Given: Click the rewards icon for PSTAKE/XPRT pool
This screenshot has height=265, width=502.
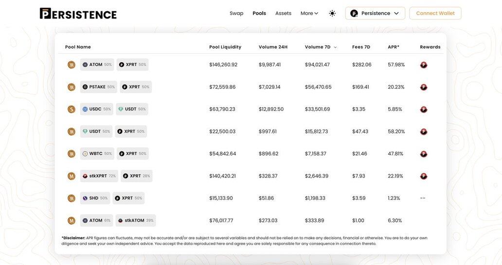Looking at the screenshot, I should 424,87.
